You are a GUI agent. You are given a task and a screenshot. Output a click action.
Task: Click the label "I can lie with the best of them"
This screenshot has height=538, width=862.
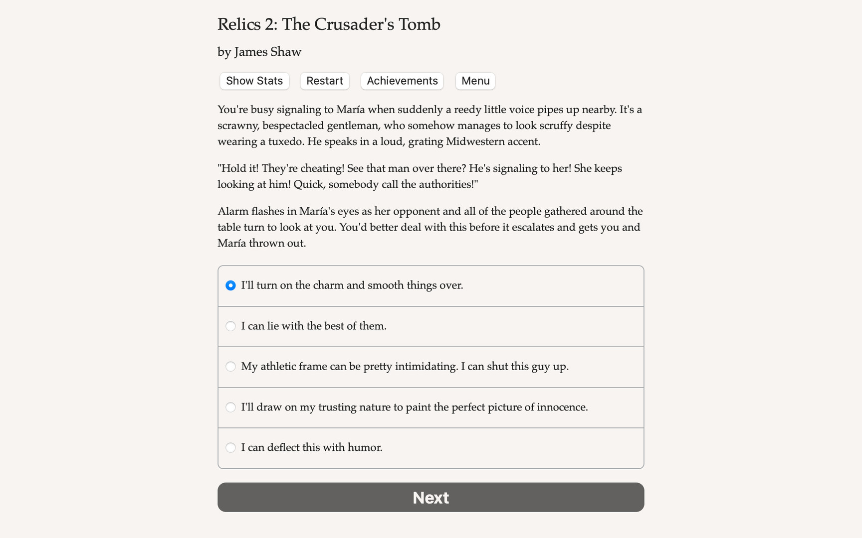click(314, 326)
